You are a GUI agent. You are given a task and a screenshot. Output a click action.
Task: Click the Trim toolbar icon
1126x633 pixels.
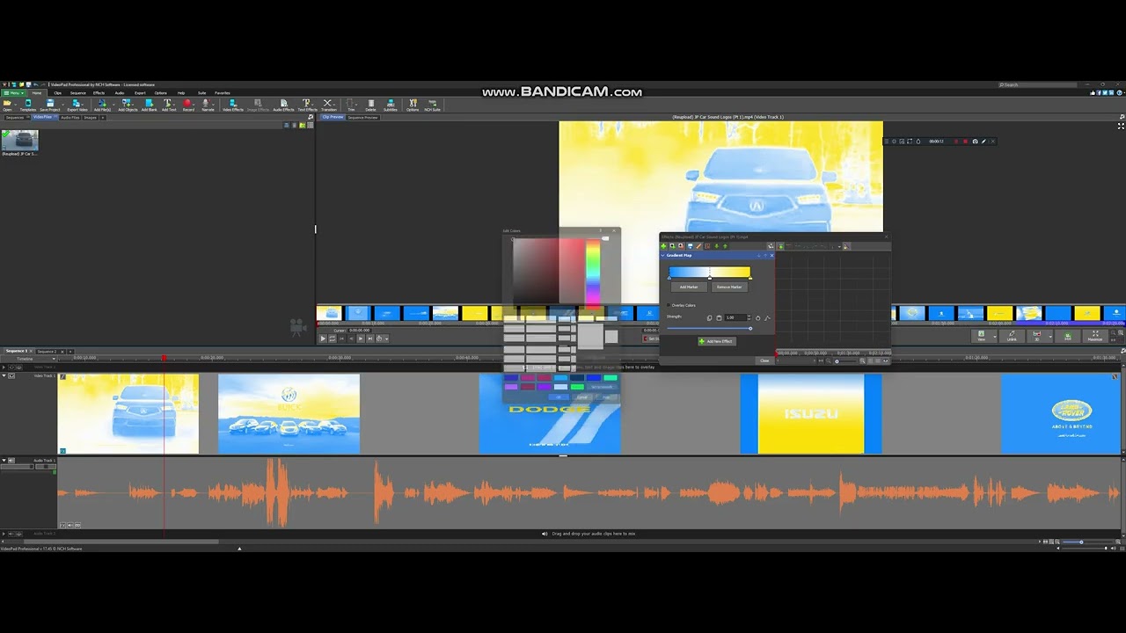(351, 104)
